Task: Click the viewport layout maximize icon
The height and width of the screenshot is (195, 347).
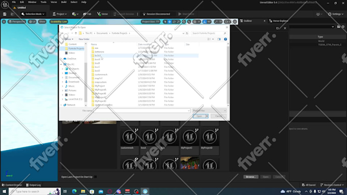Action: (x=235, y=22)
